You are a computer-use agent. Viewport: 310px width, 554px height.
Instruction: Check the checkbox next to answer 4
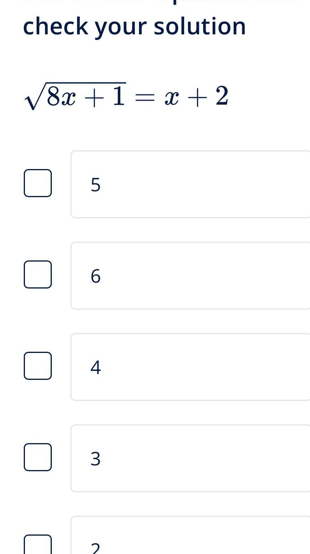tap(38, 366)
